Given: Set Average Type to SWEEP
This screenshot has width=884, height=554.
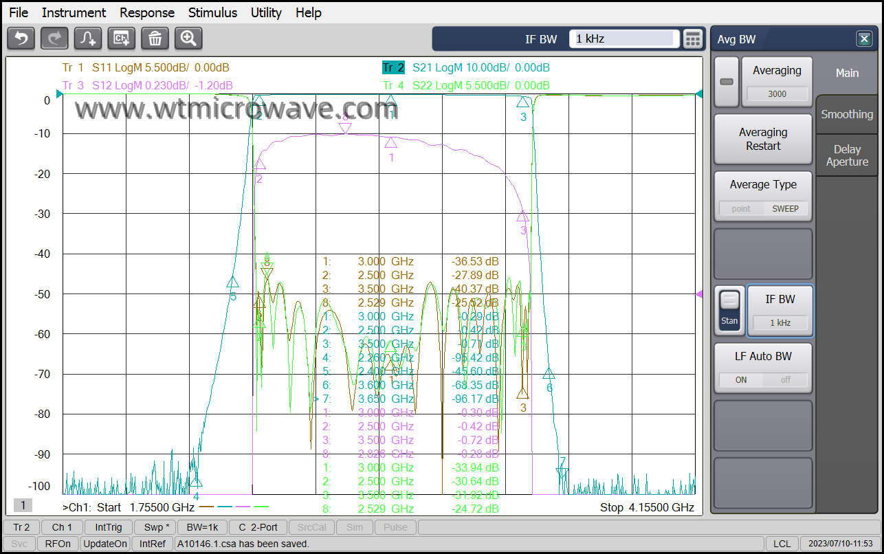Looking at the screenshot, I should click(x=785, y=208).
